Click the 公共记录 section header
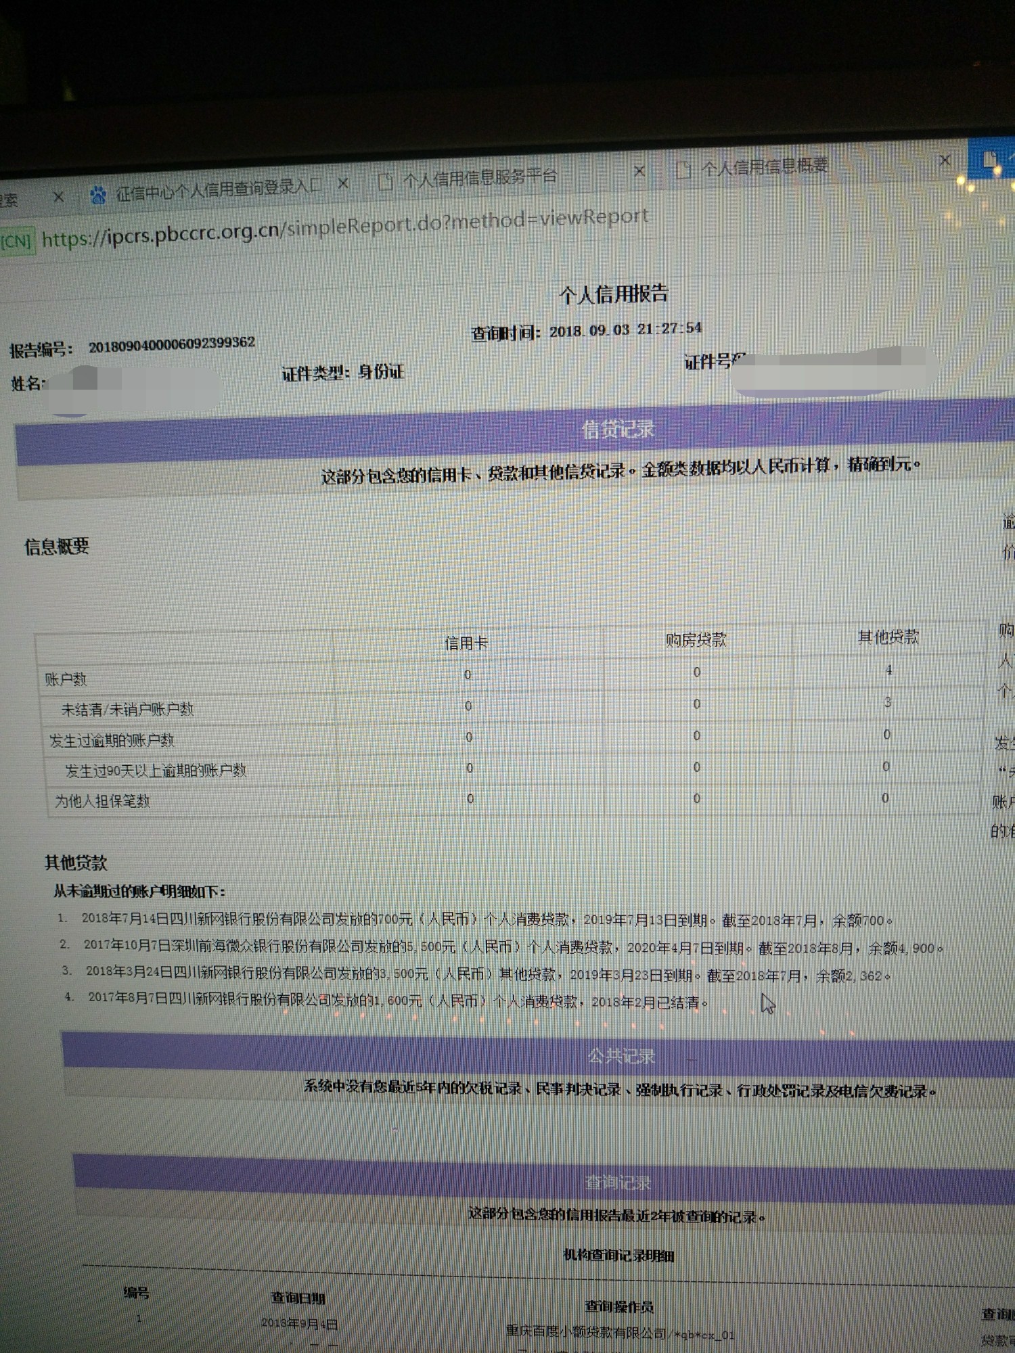This screenshot has height=1353, width=1015. click(x=621, y=1056)
